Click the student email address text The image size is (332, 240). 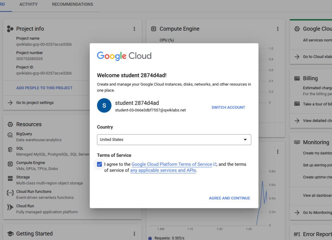point(150,110)
